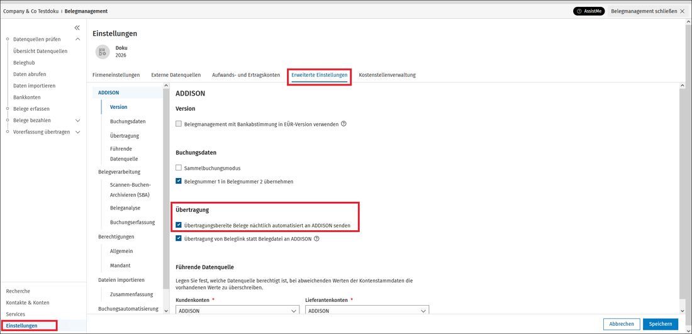This screenshot has width=692, height=334.
Task: Open the Kundenkonten dropdown
Action: (x=237, y=311)
